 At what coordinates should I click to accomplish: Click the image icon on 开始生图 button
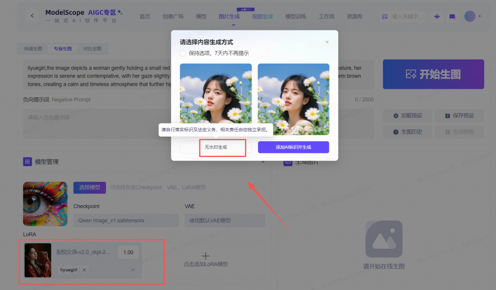point(411,74)
